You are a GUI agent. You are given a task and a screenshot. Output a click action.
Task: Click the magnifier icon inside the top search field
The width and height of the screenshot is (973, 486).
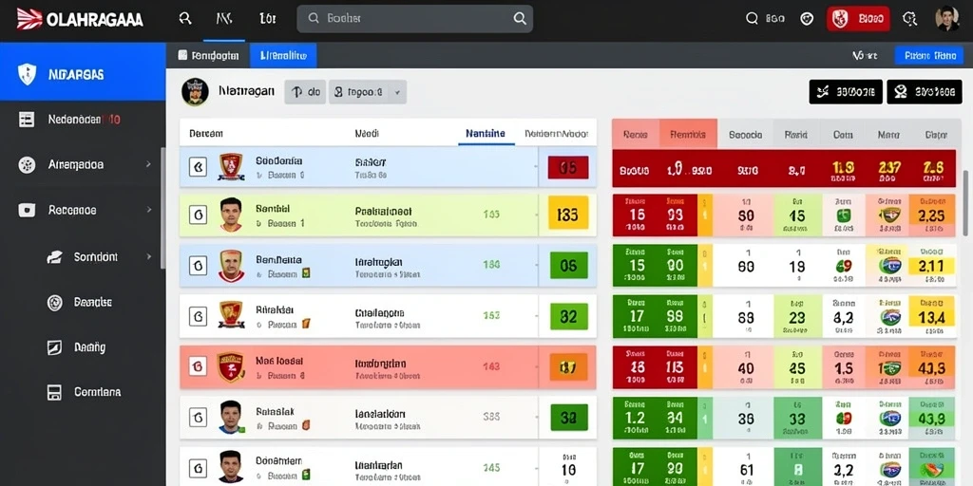(520, 19)
